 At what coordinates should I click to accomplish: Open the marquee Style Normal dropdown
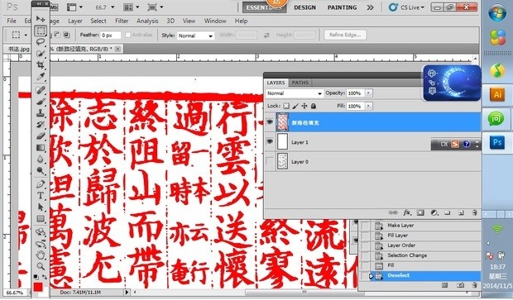195,36
